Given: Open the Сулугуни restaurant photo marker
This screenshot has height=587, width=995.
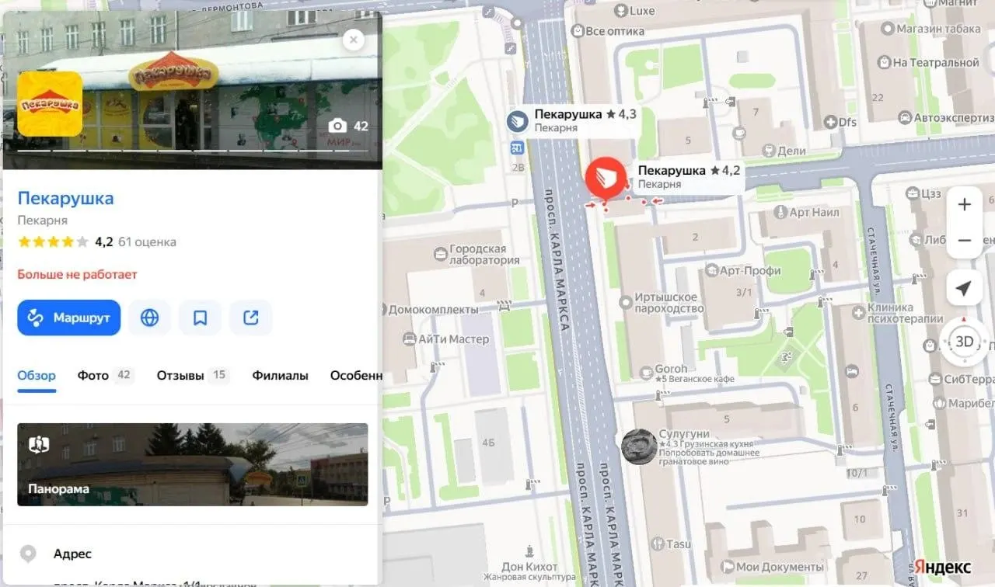Looking at the screenshot, I should 638,446.
